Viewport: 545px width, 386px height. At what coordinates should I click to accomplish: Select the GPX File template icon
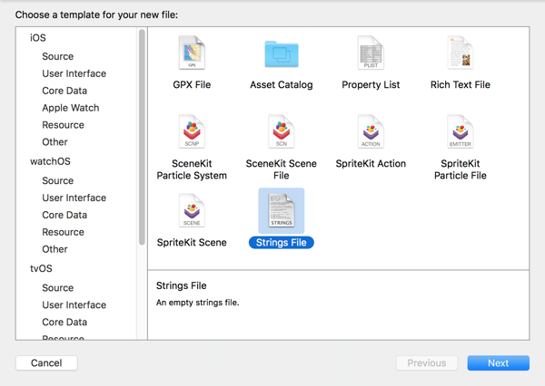click(x=192, y=54)
